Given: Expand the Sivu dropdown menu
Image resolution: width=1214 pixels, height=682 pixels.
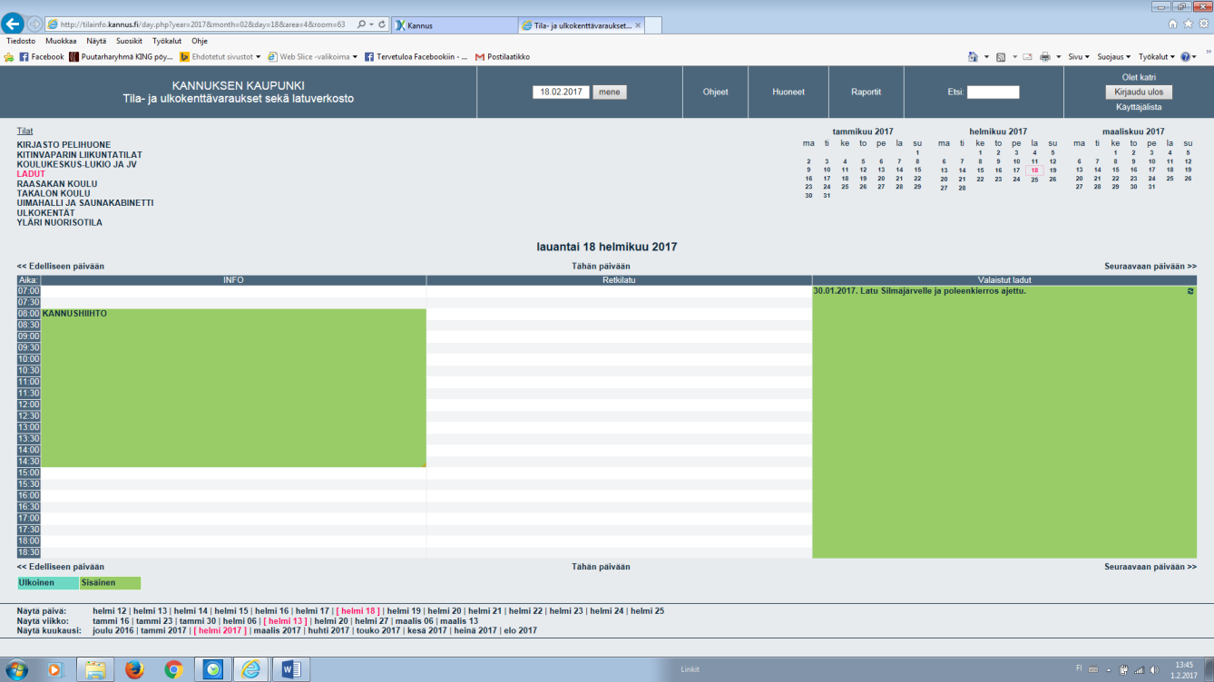Looking at the screenshot, I should 1079,56.
